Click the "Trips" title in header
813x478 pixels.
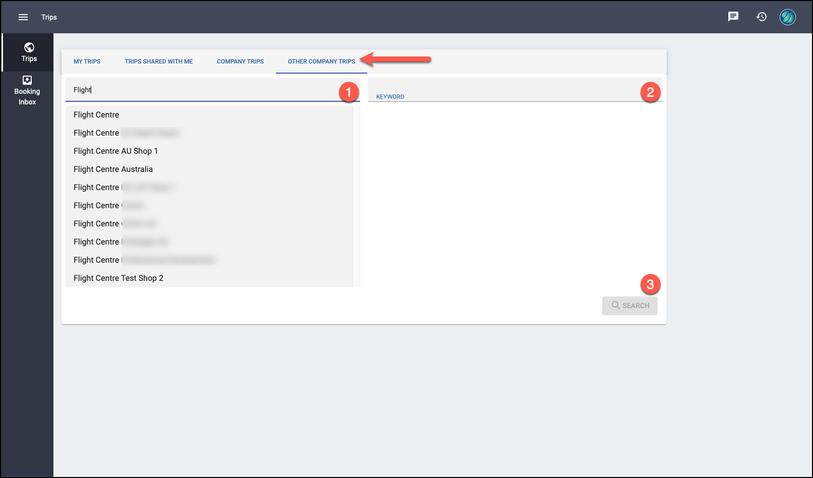[x=49, y=17]
